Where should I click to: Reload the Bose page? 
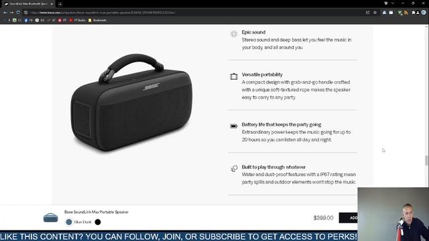coord(18,13)
